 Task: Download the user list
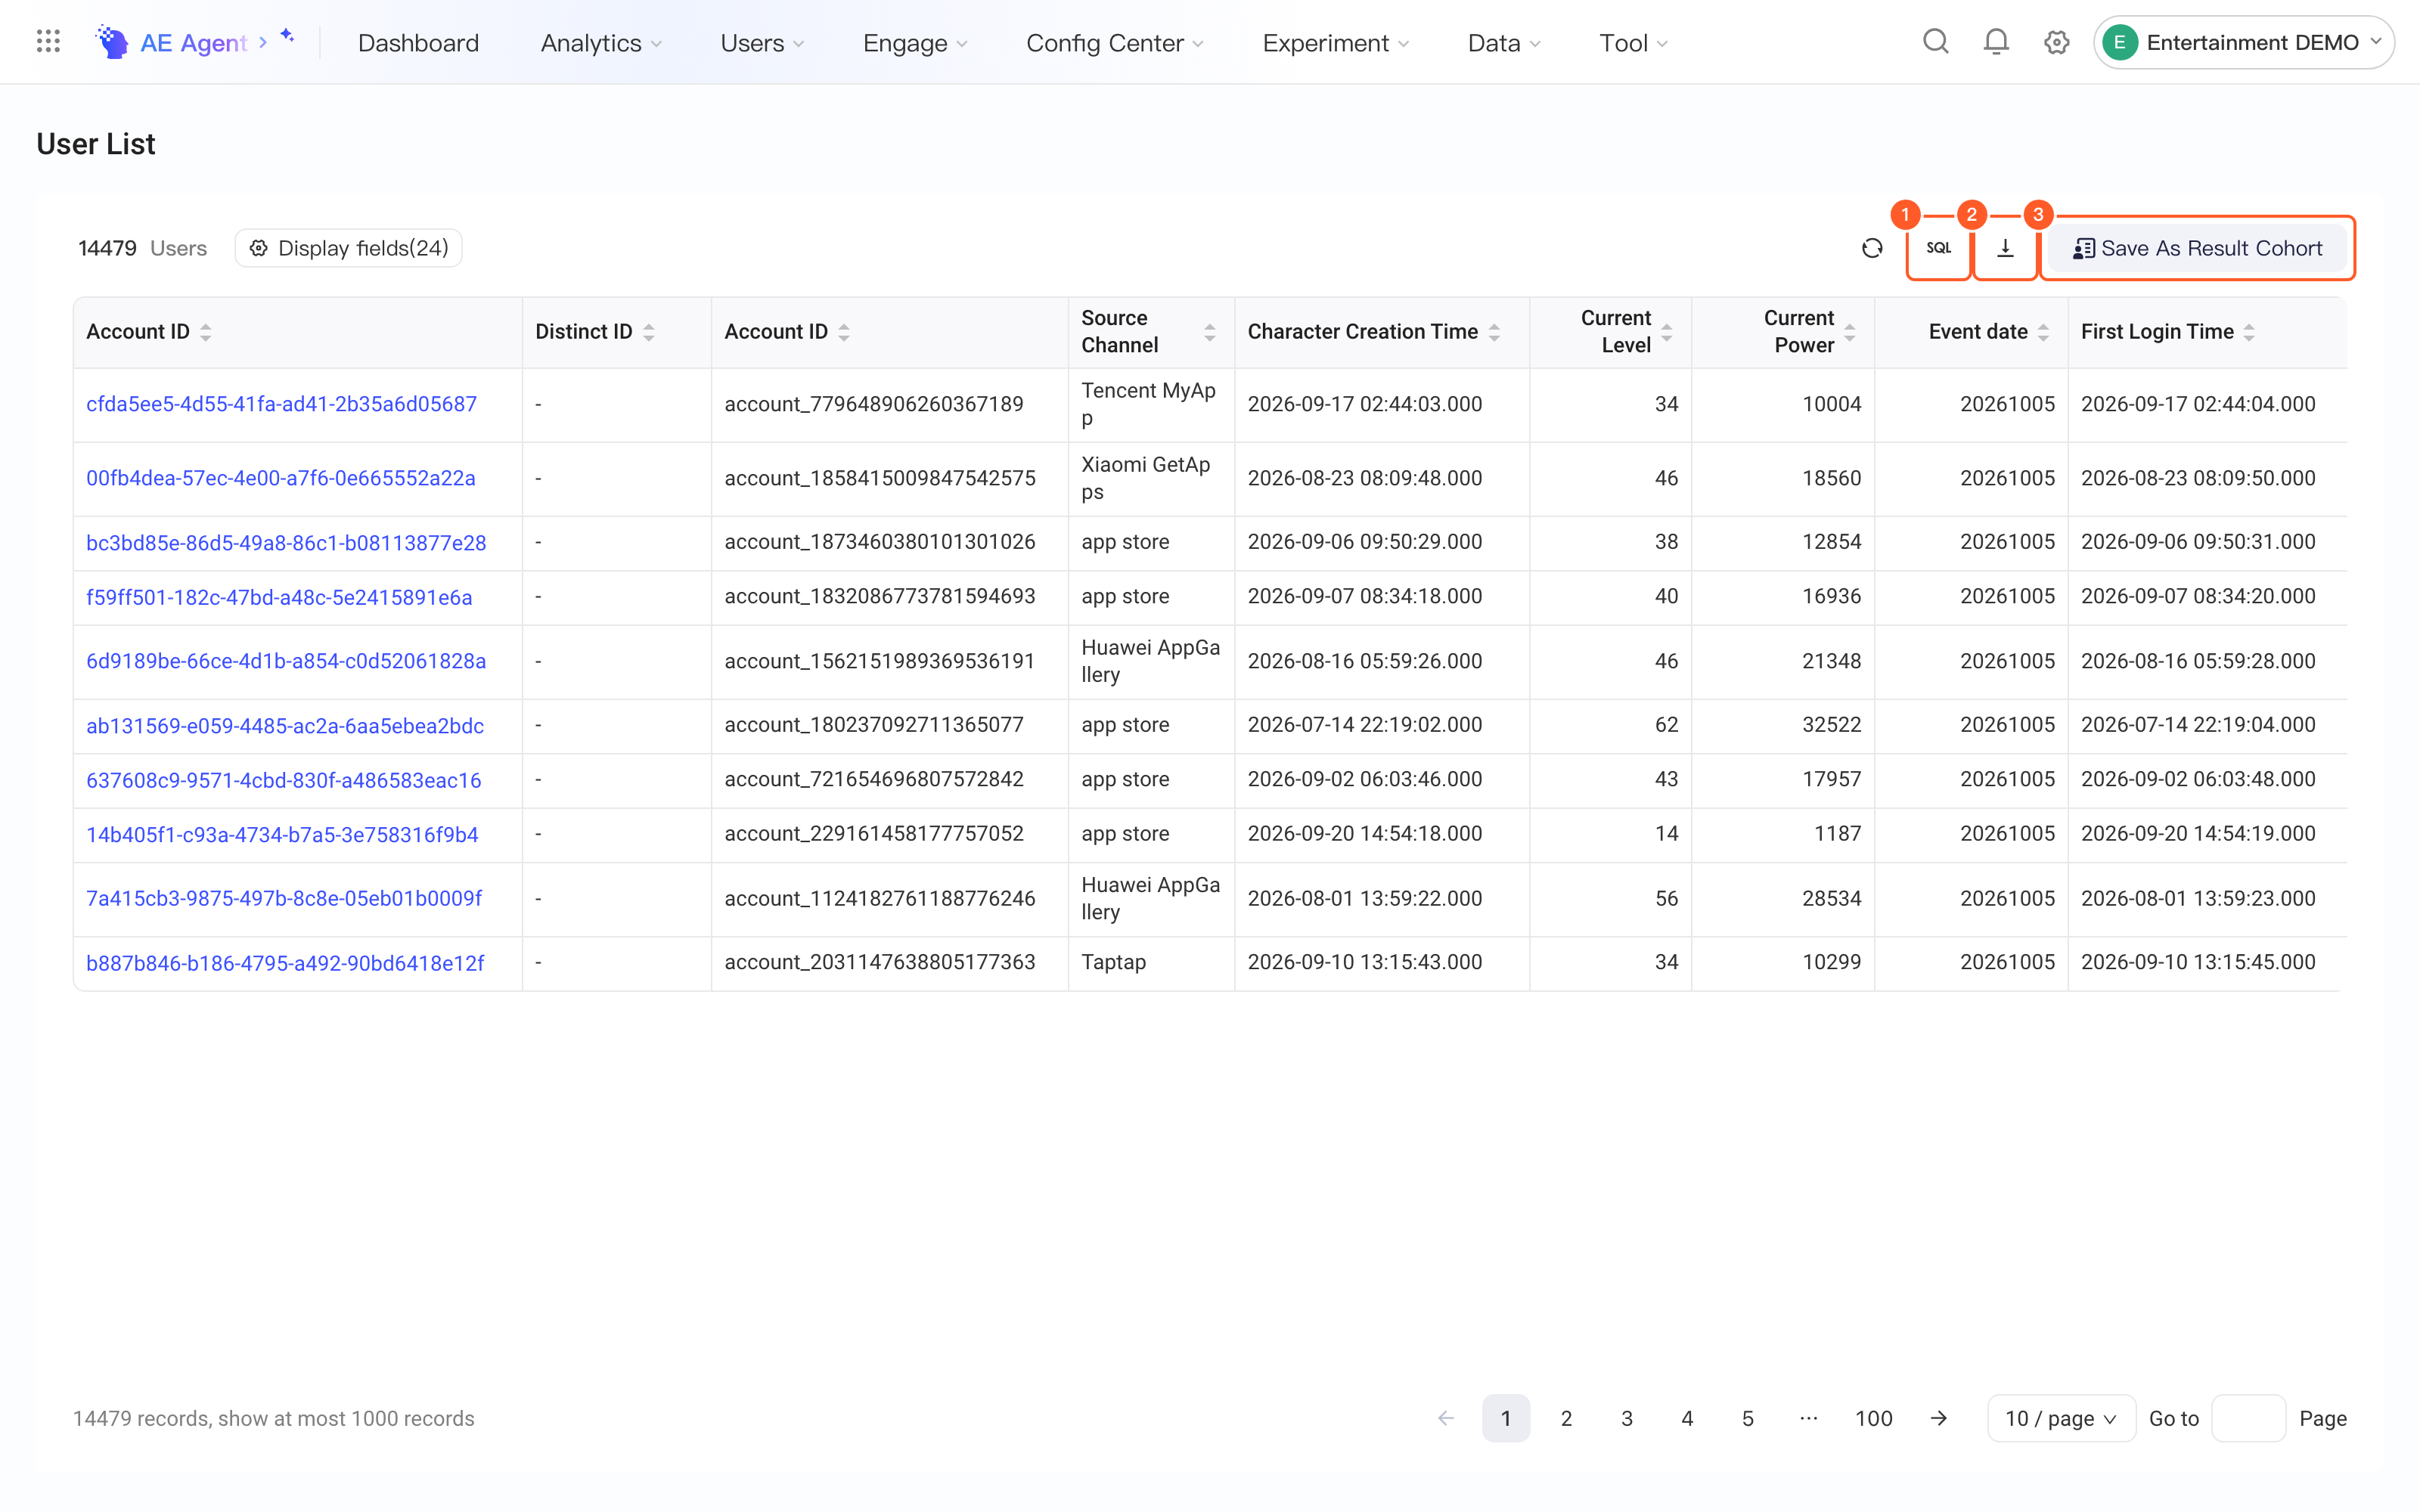(2005, 248)
